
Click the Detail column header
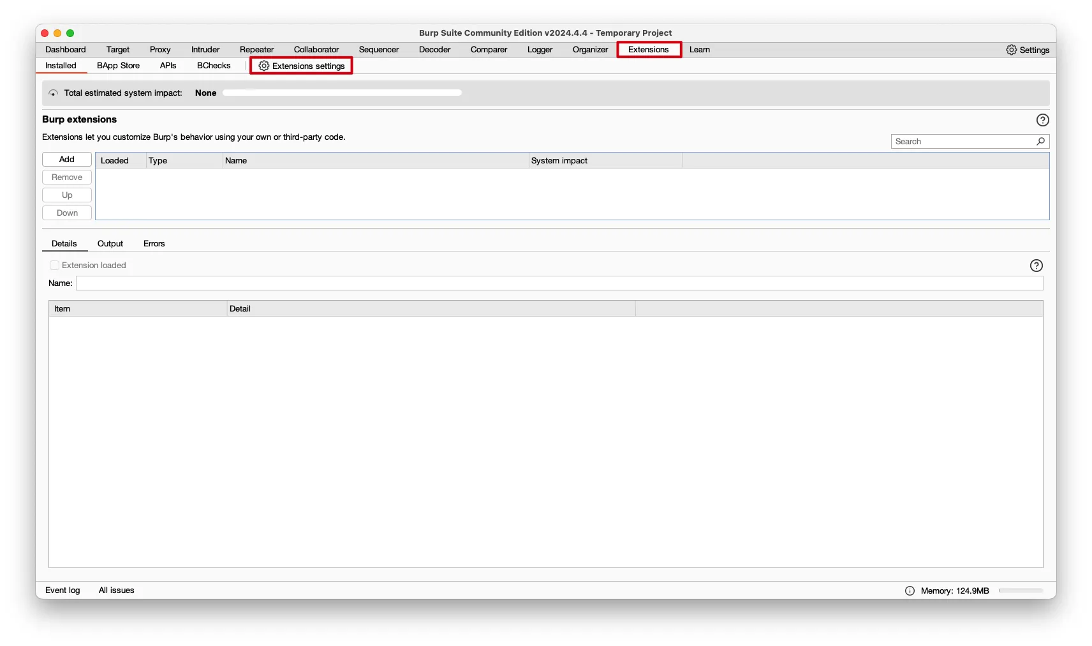pyautogui.click(x=431, y=309)
